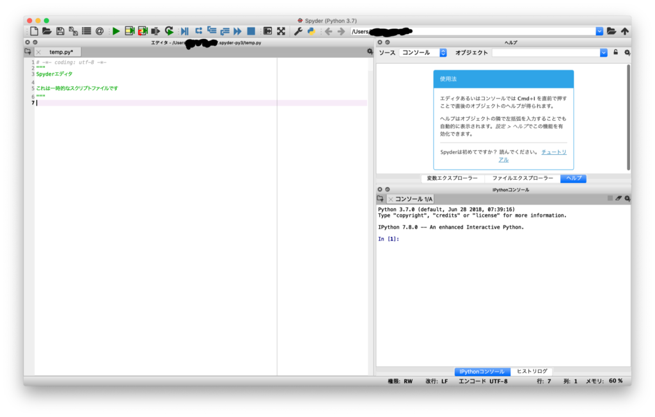The width and height of the screenshot is (655, 417).
Task: Expand the working directory path dropdown
Action: pos(599,31)
